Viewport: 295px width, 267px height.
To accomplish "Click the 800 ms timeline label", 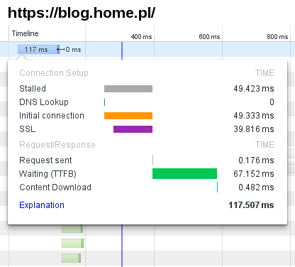I will click(277, 37).
